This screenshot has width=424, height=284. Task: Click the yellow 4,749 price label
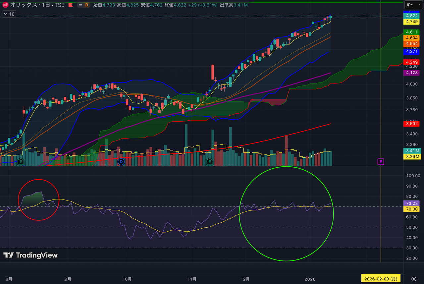click(411, 22)
